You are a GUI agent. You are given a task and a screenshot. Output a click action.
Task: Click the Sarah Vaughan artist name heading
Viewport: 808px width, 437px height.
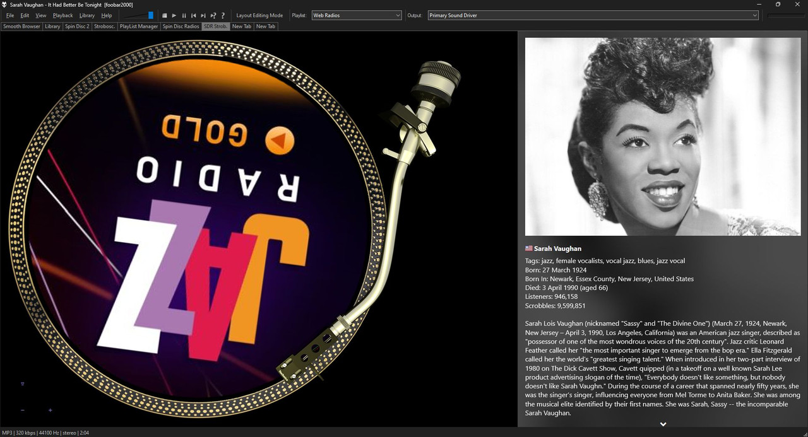click(x=557, y=248)
